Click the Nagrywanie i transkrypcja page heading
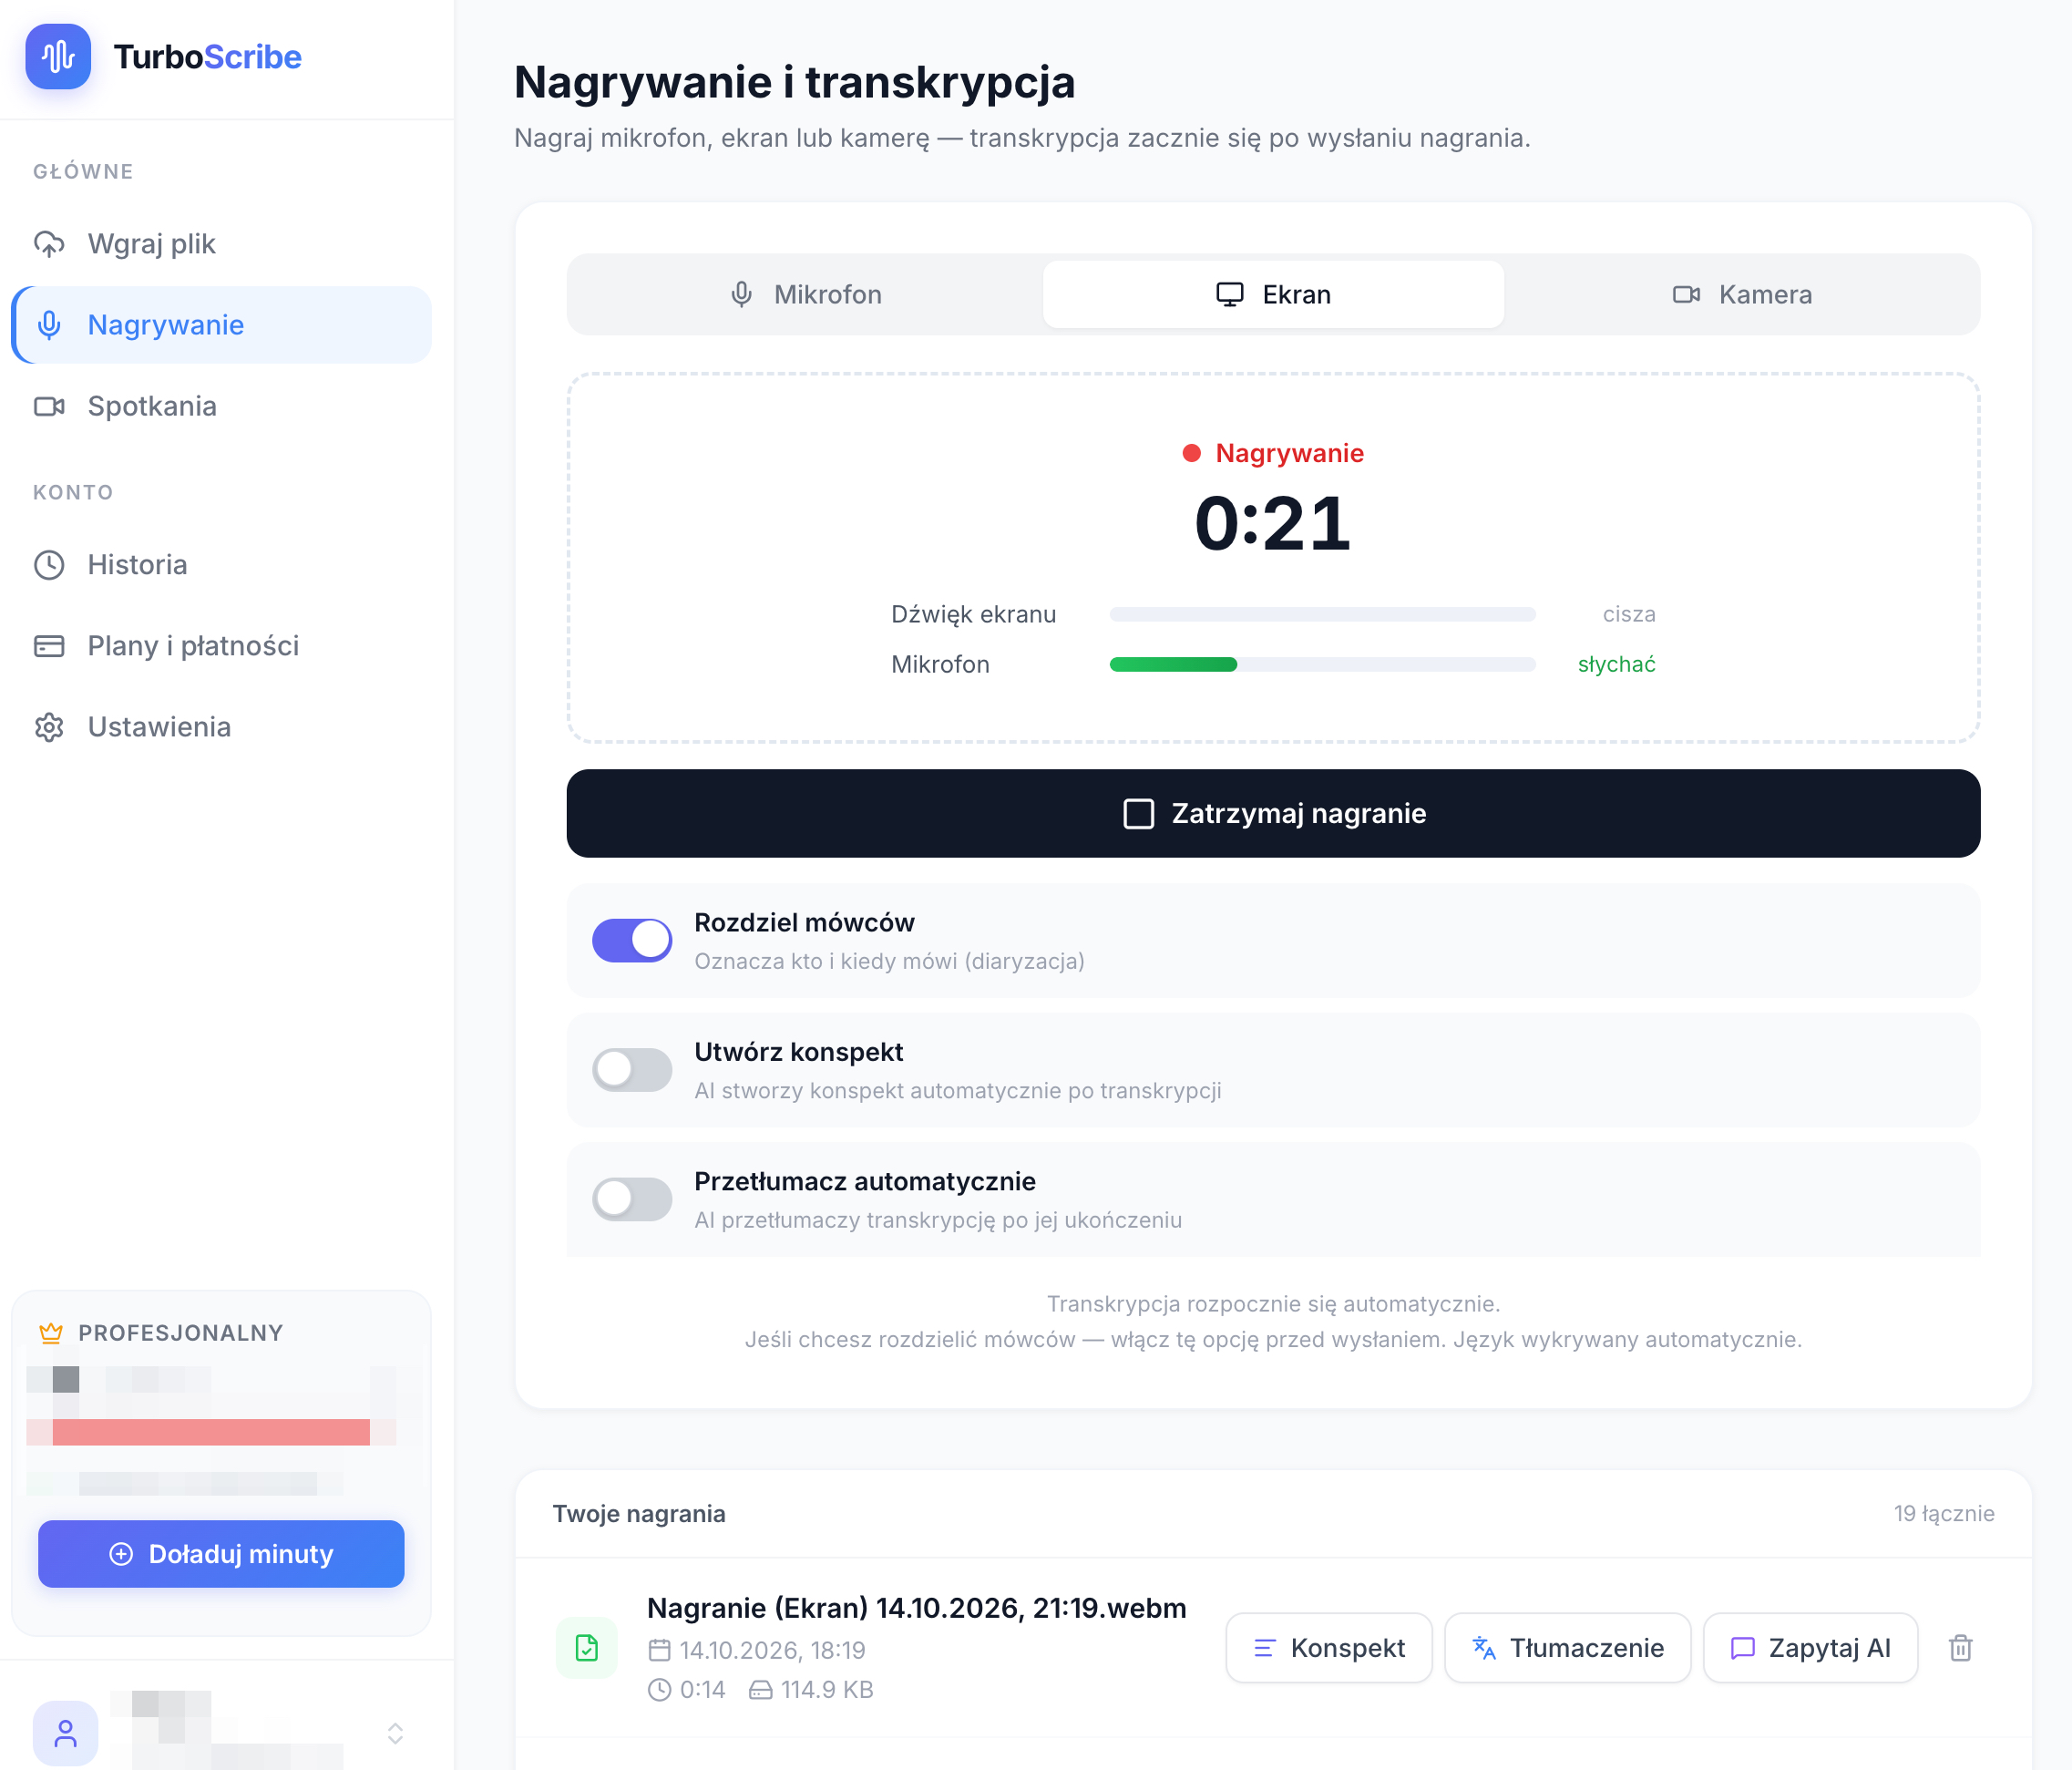This screenshot has height=1770, width=2072. click(794, 82)
